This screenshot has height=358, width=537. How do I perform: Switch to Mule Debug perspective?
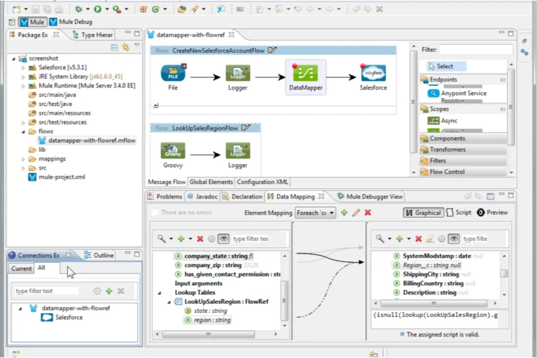(71, 22)
